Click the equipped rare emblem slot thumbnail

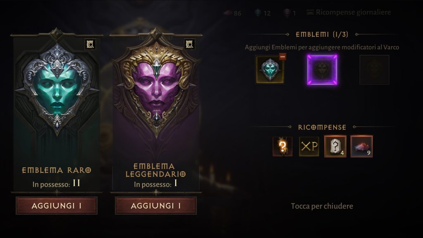tap(270, 69)
